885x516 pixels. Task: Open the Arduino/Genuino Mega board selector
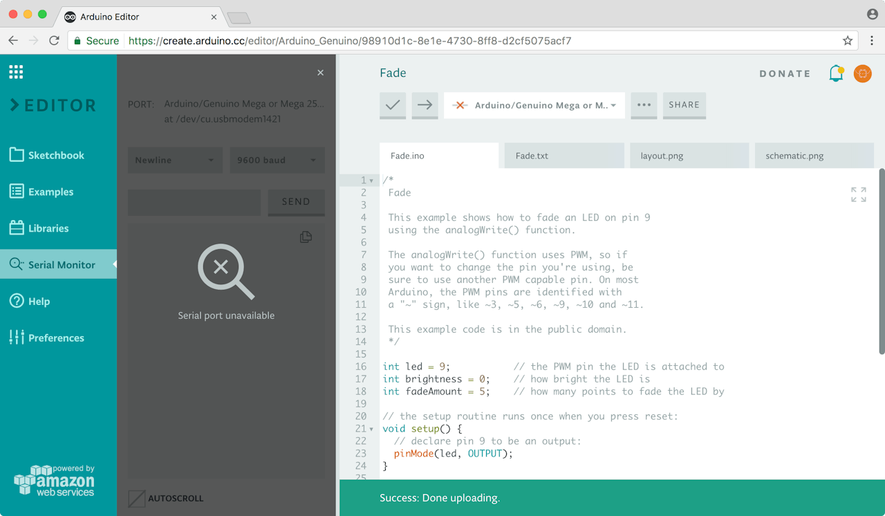point(534,105)
